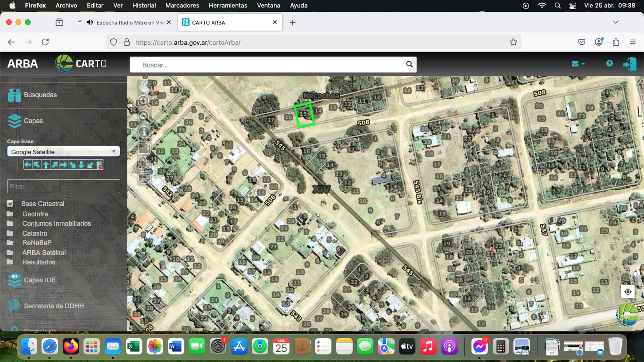Close the Radio Mitre tab

tap(169, 22)
